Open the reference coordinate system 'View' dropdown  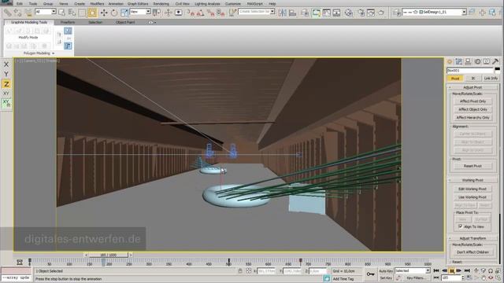[140, 12]
